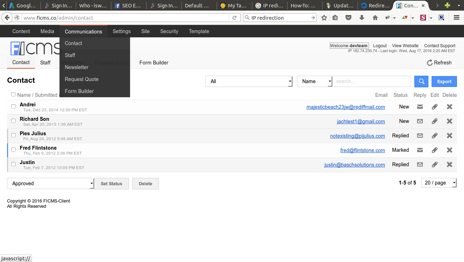Toggle the select-all checkbox in the header

click(x=13, y=94)
